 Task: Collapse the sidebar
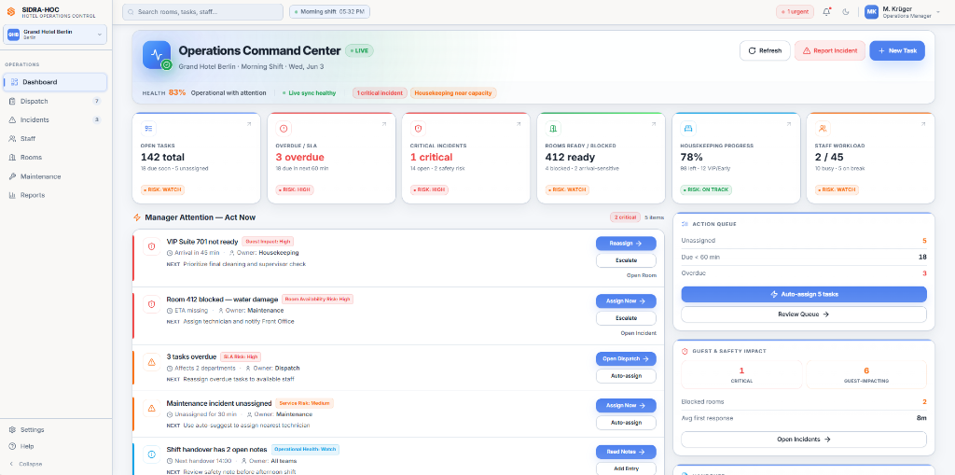tap(25, 464)
